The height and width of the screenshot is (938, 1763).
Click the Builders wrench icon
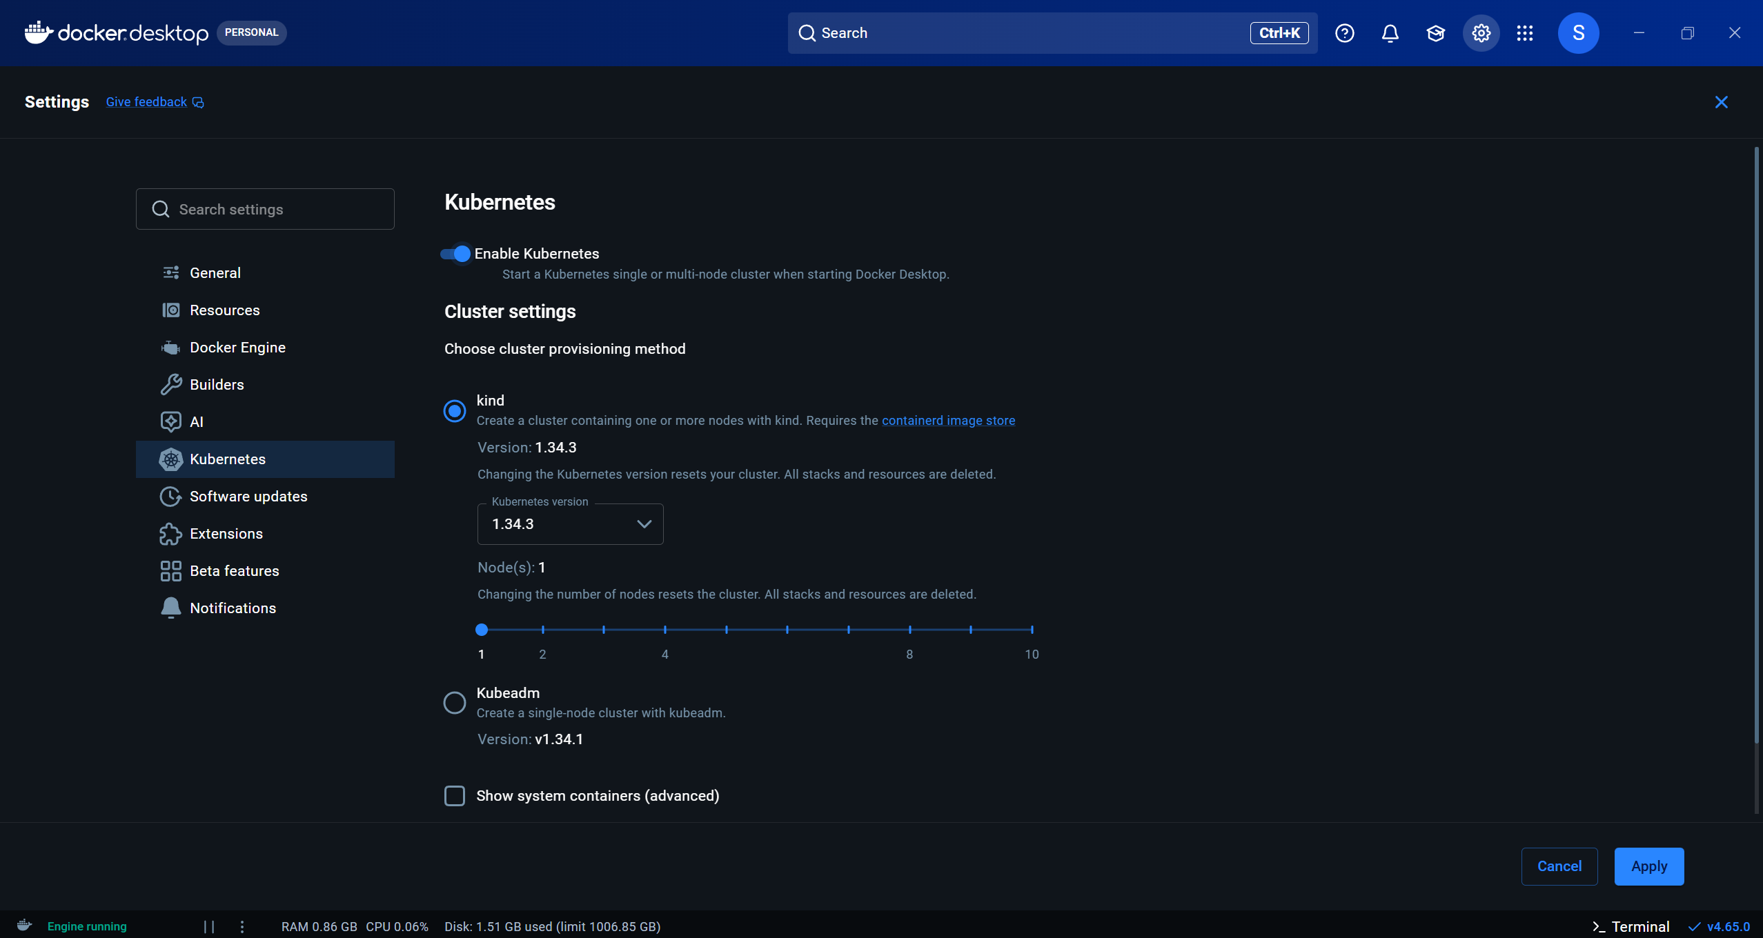(x=170, y=385)
